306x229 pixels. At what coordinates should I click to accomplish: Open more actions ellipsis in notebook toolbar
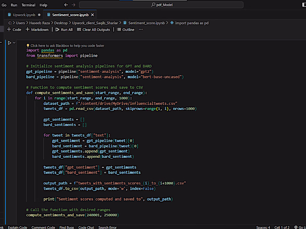140,30
